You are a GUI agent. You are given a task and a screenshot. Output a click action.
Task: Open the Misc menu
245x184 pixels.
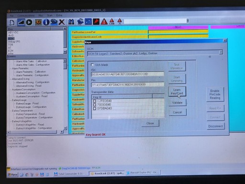tap(41, 15)
